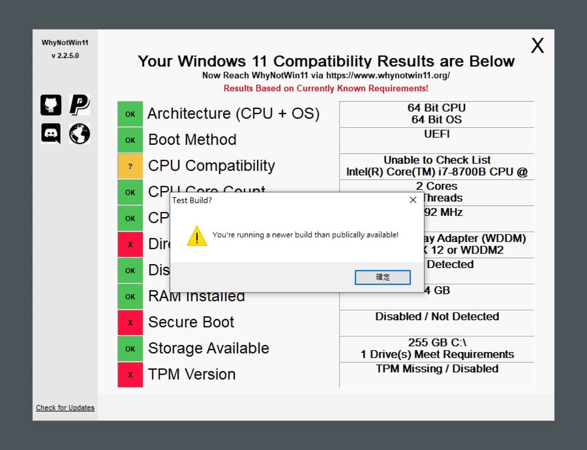This screenshot has height=450, width=587.
Task: Open the Discord icon link
Action: [x=51, y=134]
